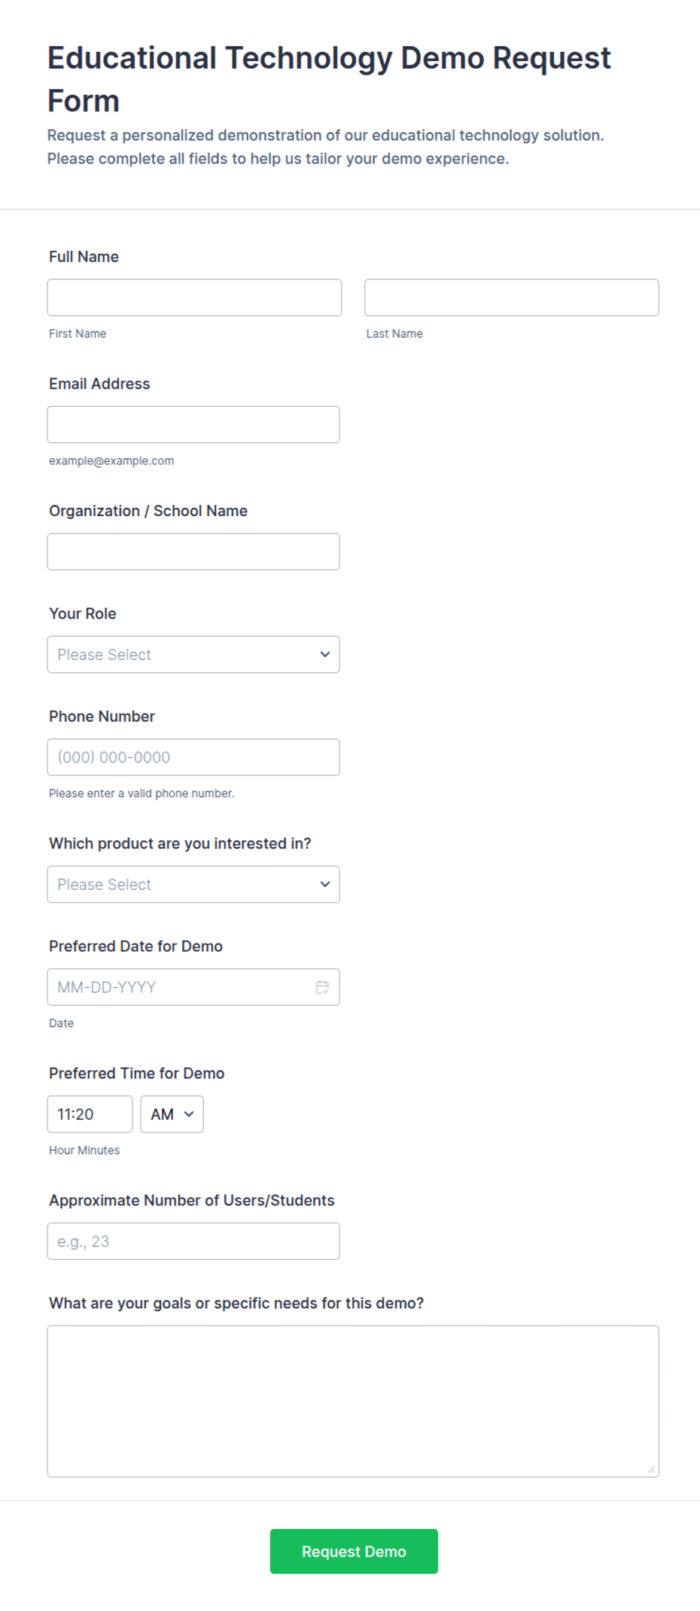Click the resize handle of goals textarea
Screen dimensions: 700x1611
pos(651,1469)
